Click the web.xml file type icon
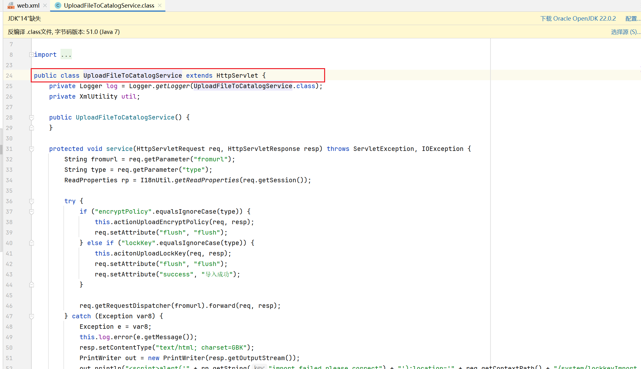The height and width of the screenshot is (369, 641). coord(11,5)
